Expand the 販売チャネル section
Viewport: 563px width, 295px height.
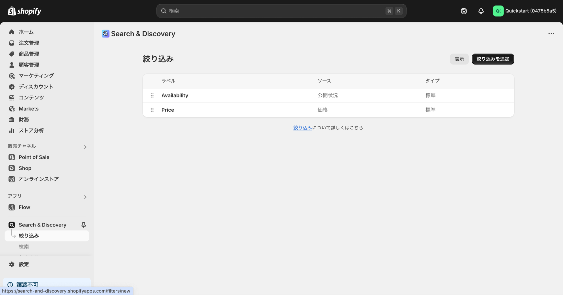85,147
